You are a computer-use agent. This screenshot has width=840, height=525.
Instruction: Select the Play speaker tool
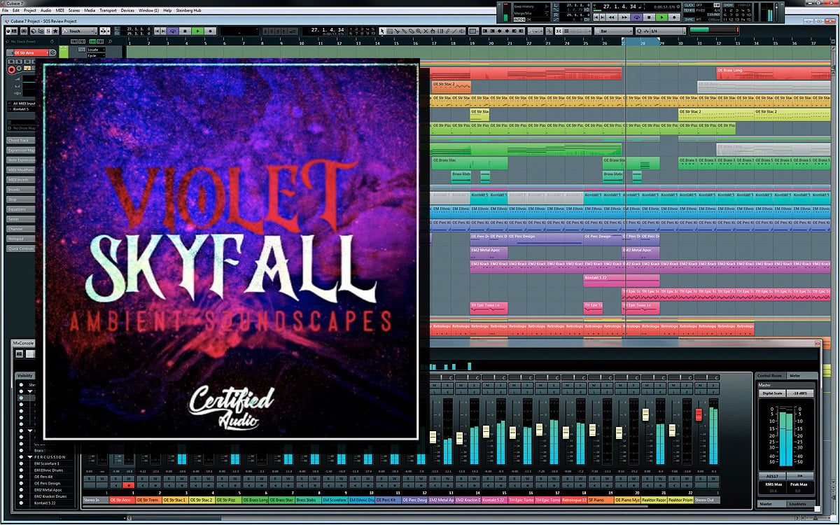pyautogui.click(x=463, y=31)
